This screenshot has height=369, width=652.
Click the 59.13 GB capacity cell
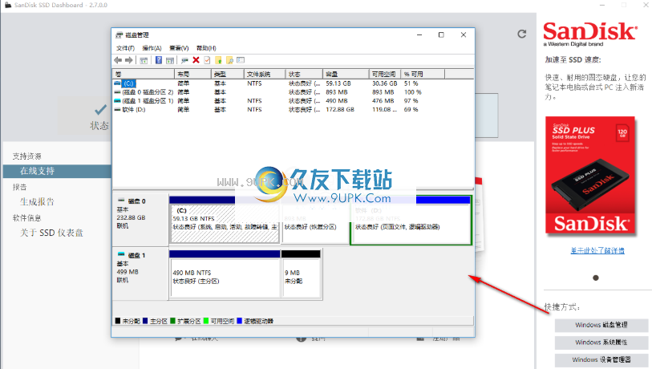tap(338, 83)
